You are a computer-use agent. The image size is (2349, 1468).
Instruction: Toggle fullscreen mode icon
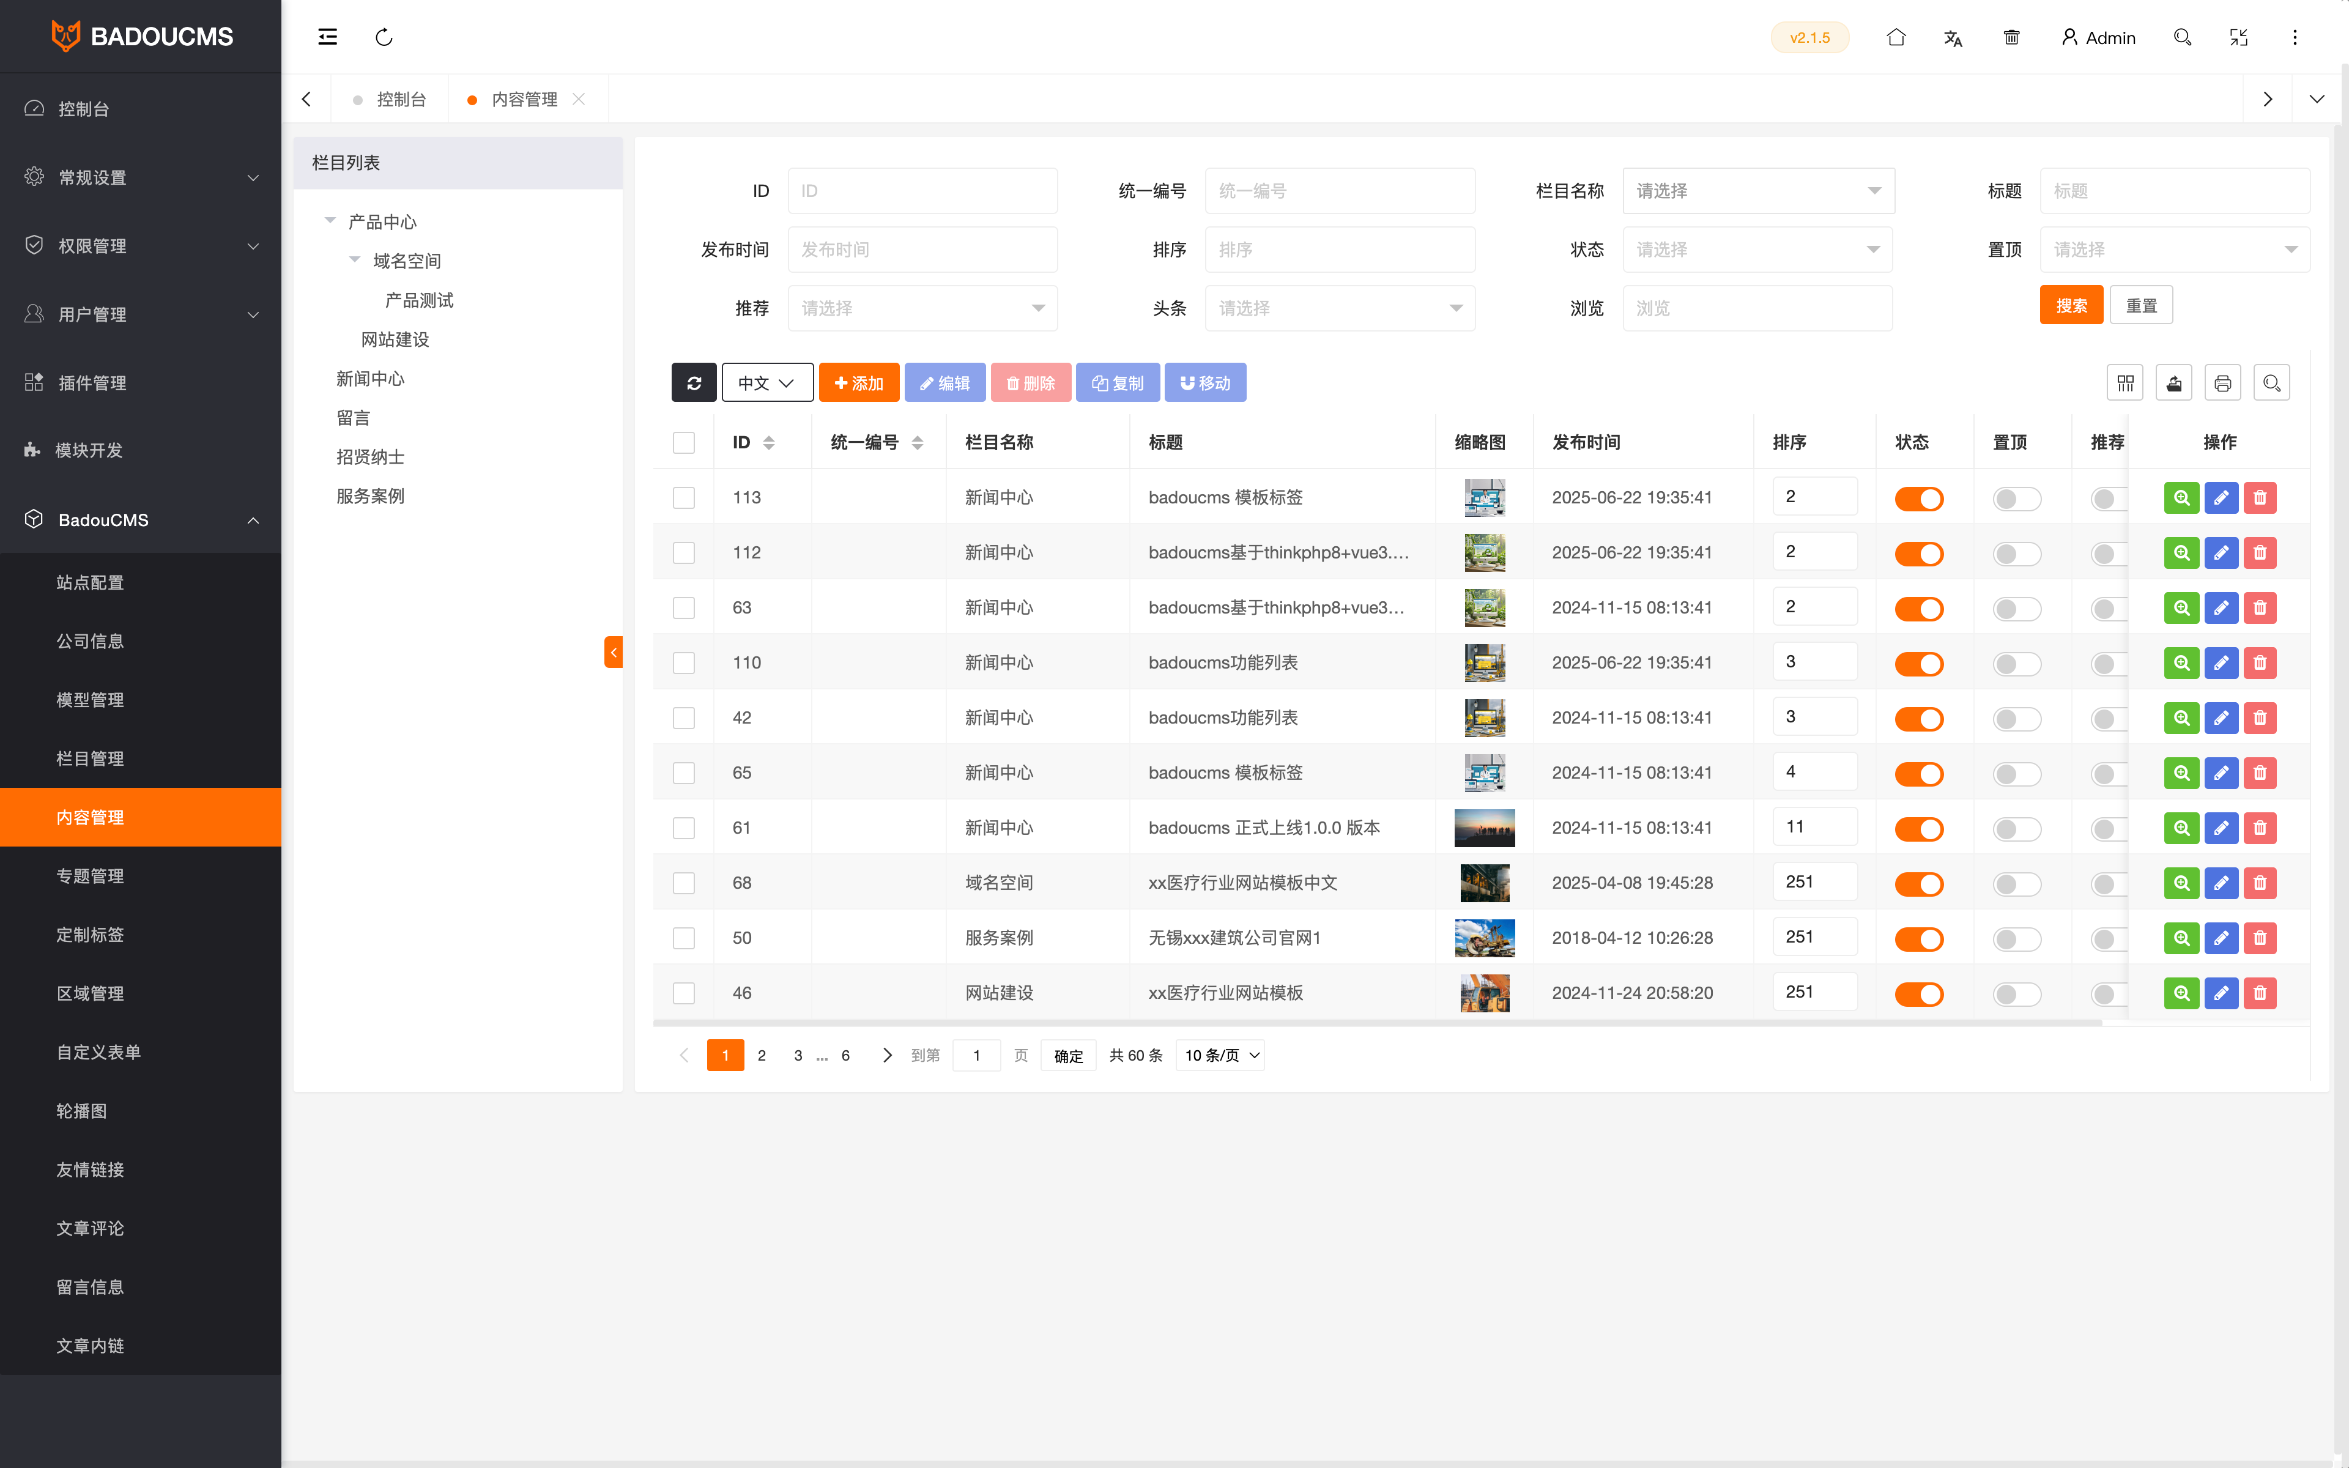click(x=2238, y=37)
